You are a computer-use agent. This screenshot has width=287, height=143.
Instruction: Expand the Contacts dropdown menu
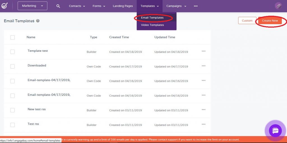(x=77, y=6)
